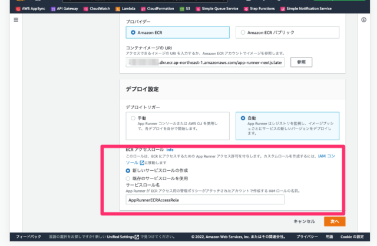This screenshot has width=377, height=246.
Task: Click the container image URI field
Action: pyautogui.click(x=205, y=62)
